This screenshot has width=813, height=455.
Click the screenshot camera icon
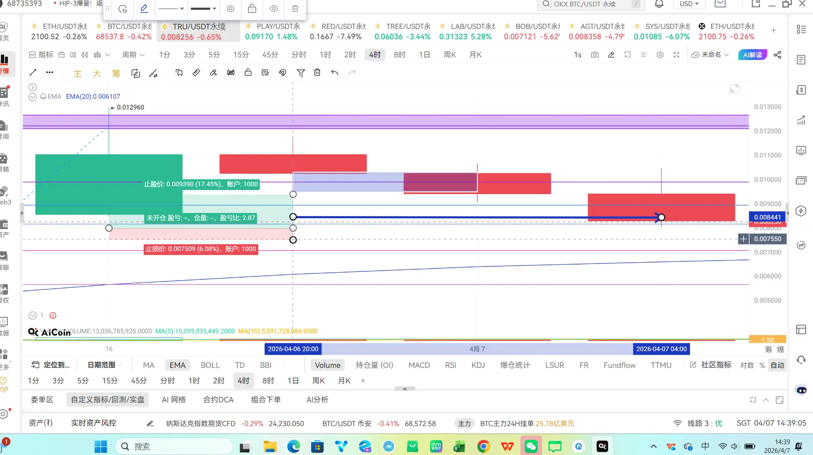595,55
